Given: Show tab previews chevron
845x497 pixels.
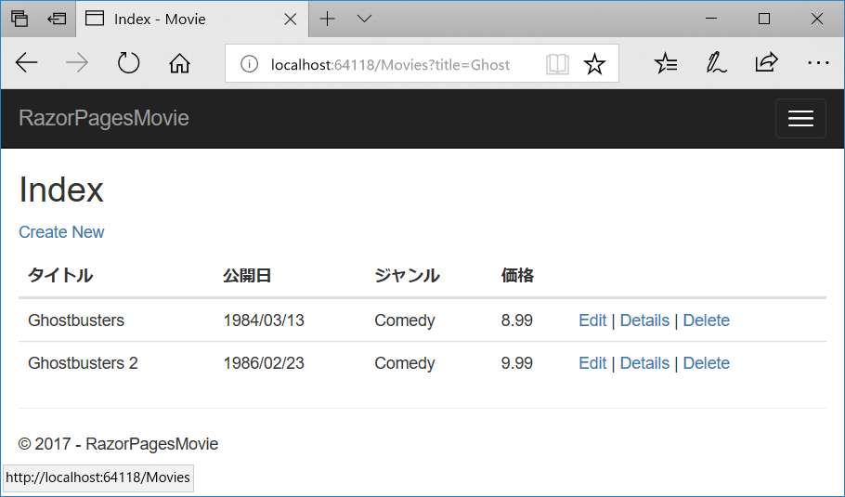Looking at the screenshot, I should tap(365, 19).
